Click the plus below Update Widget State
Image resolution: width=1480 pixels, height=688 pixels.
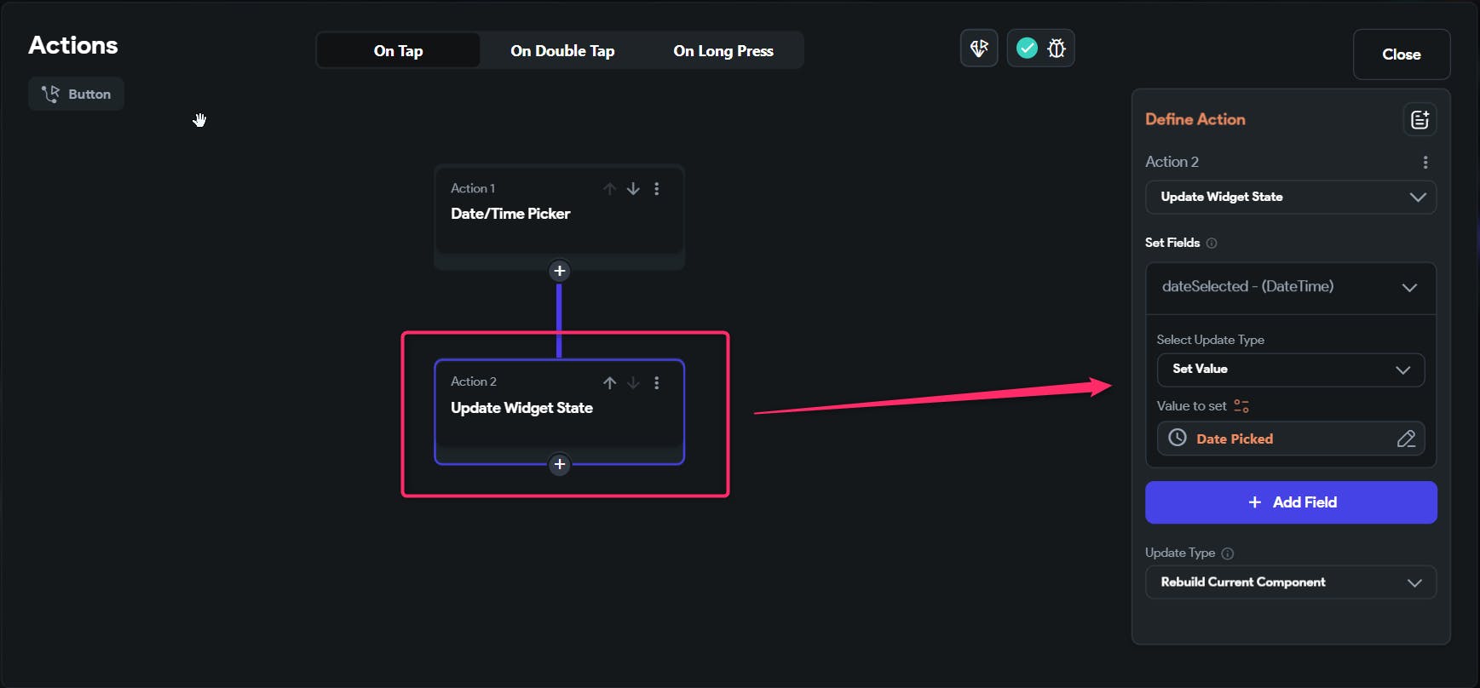click(559, 464)
